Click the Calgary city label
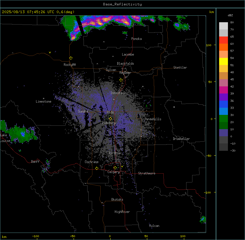245x240 pixels. 113,172
